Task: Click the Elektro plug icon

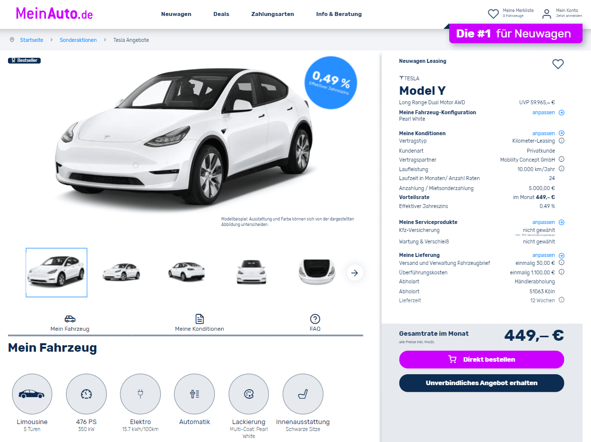Action: click(x=140, y=394)
